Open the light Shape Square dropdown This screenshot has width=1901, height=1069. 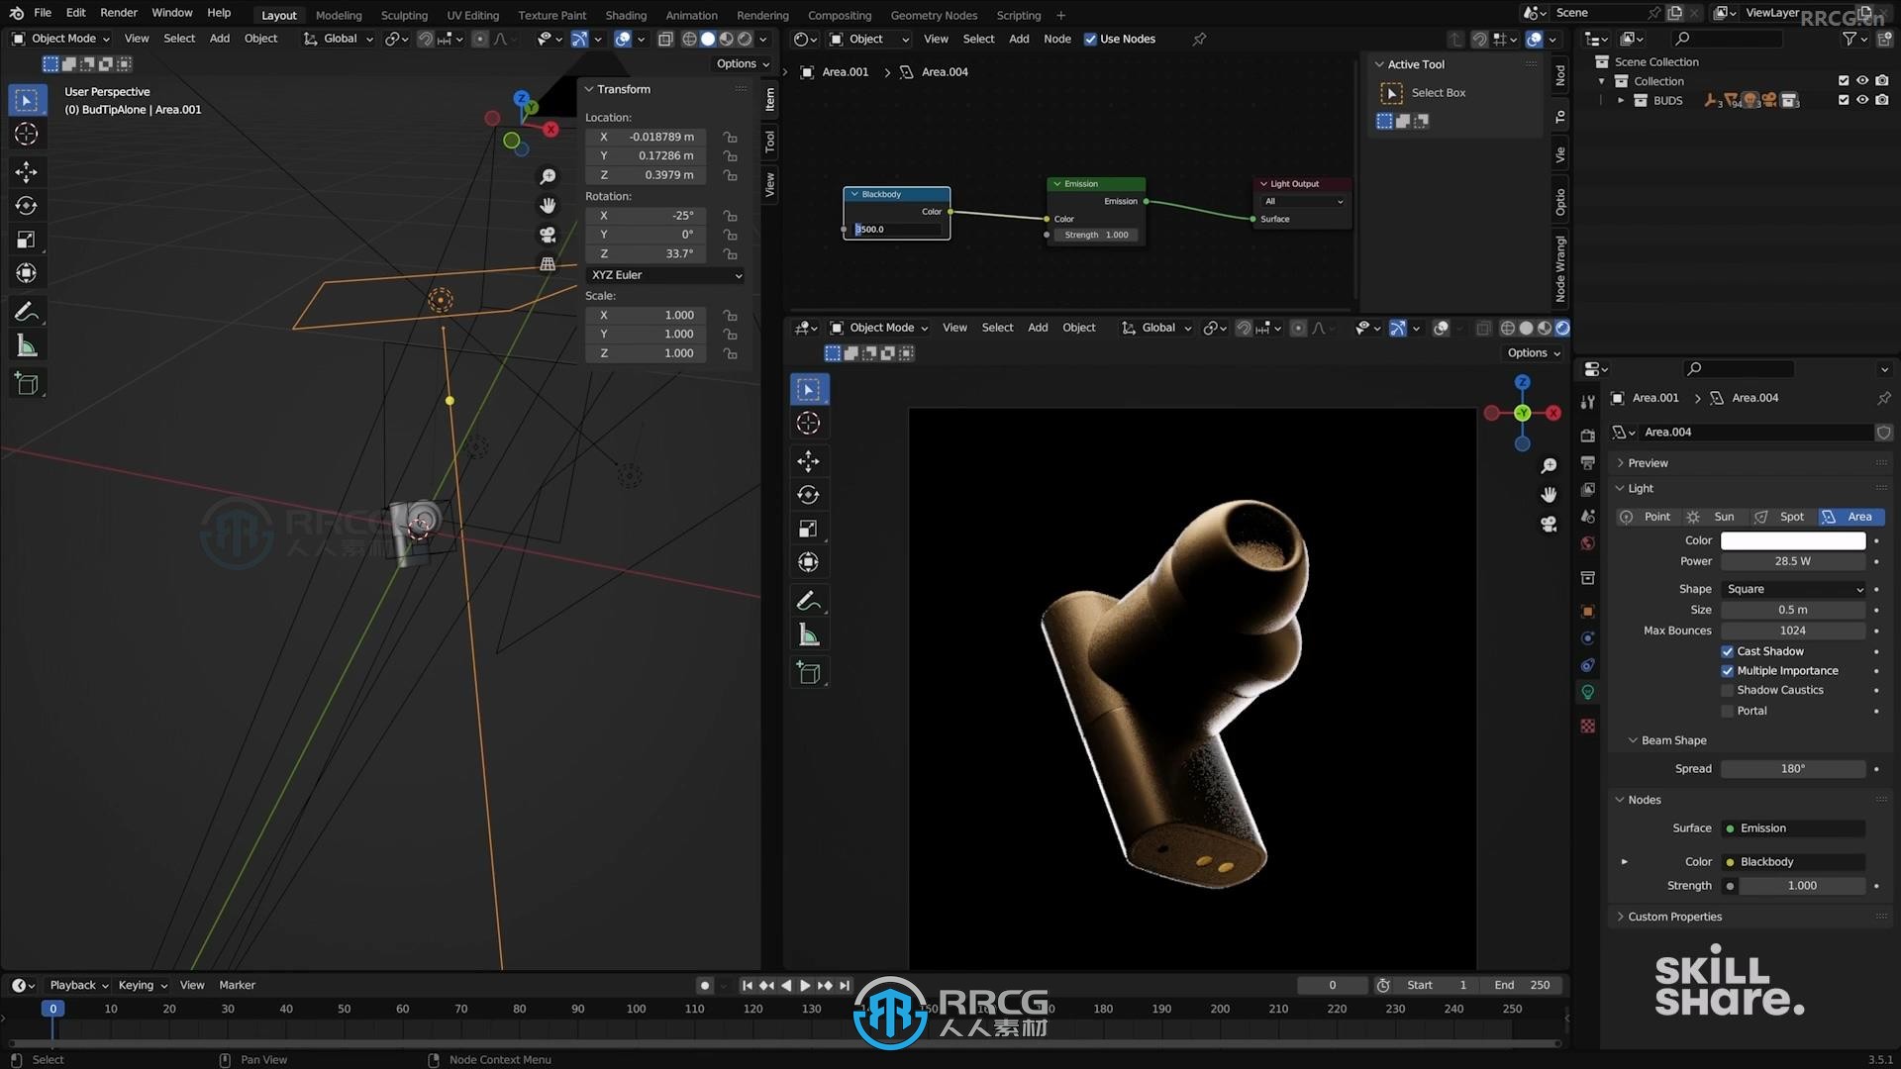(x=1793, y=589)
